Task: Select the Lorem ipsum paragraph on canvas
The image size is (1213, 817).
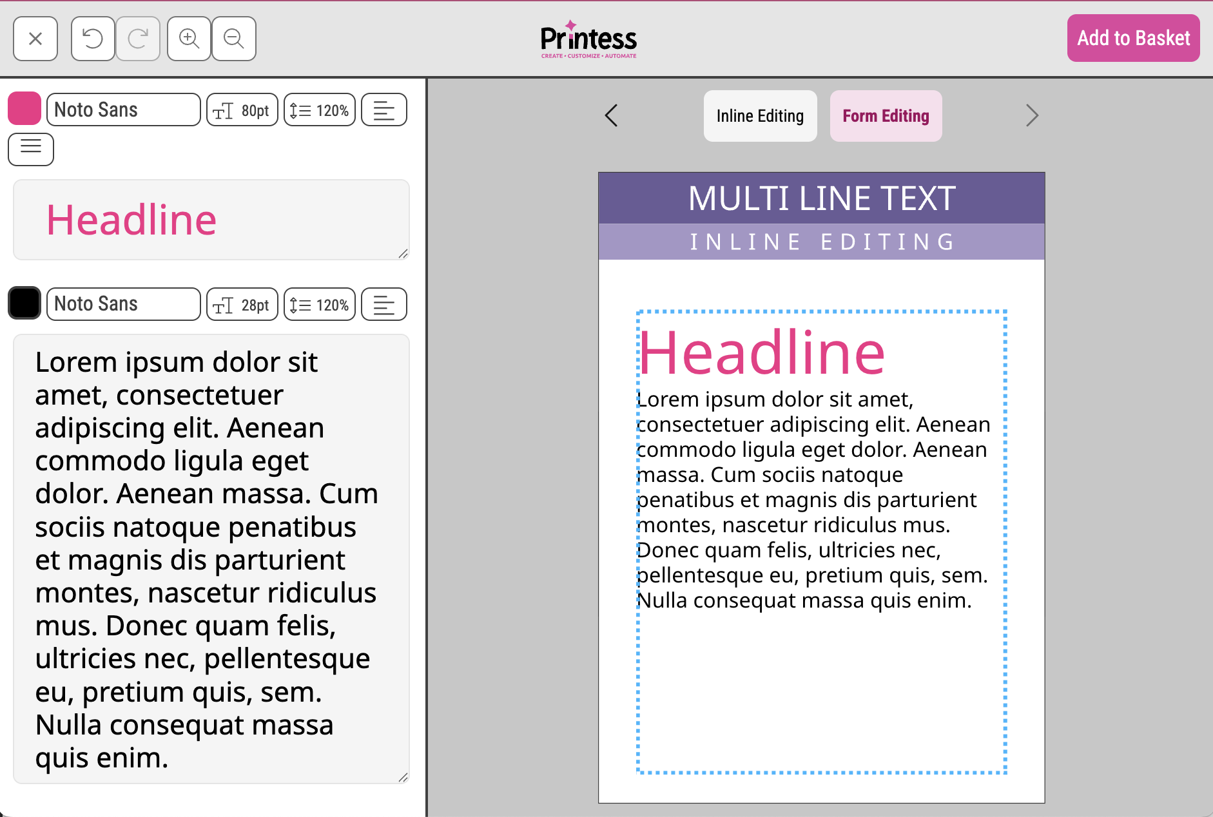Action: point(813,499)
